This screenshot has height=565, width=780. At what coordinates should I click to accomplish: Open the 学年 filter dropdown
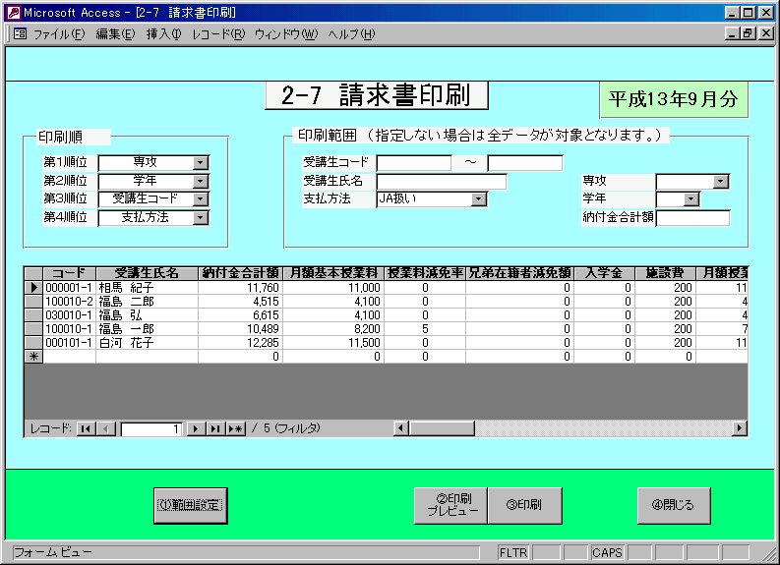tap(690, 199)
